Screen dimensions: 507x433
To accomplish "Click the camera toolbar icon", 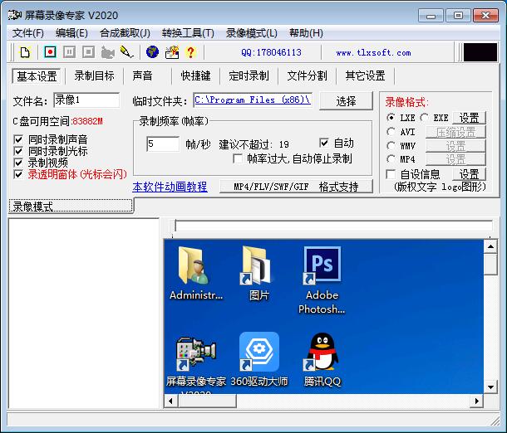I will click(108, 52).
